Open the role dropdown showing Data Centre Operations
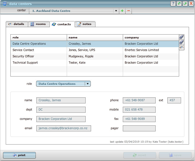Viewport: 195px width, 161px height. pos(63,84)
